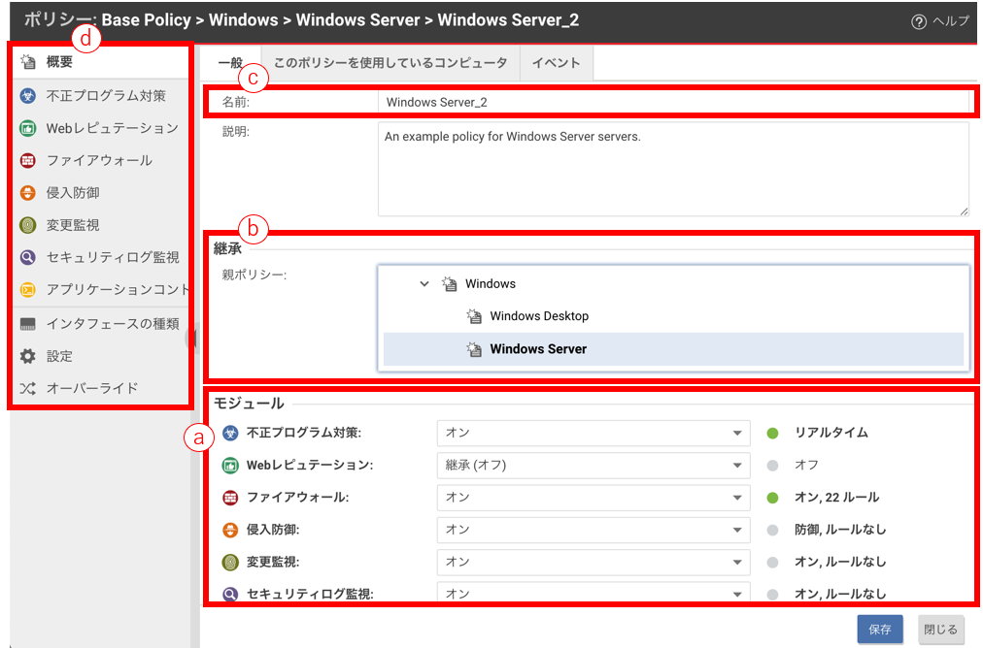
Task: Select the Firewall icon in sidebar
Action: pos(28,160)
